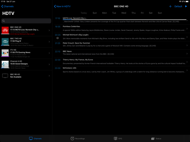Select the Tue day tab
The height and width of the screenshot is (142, 190).
[x=114, y=13]
